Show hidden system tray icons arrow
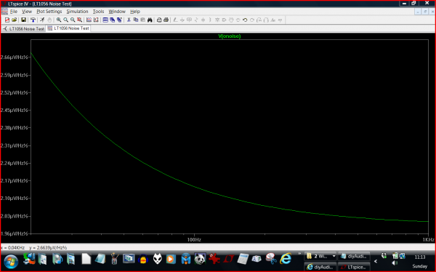The width and height of the screenshot is (436, 272). pyautogui.click(x=376, y=261)
